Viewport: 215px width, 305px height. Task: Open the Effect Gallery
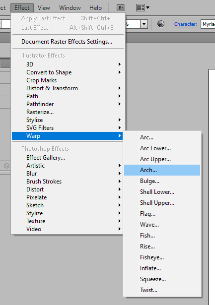(67, 158)
